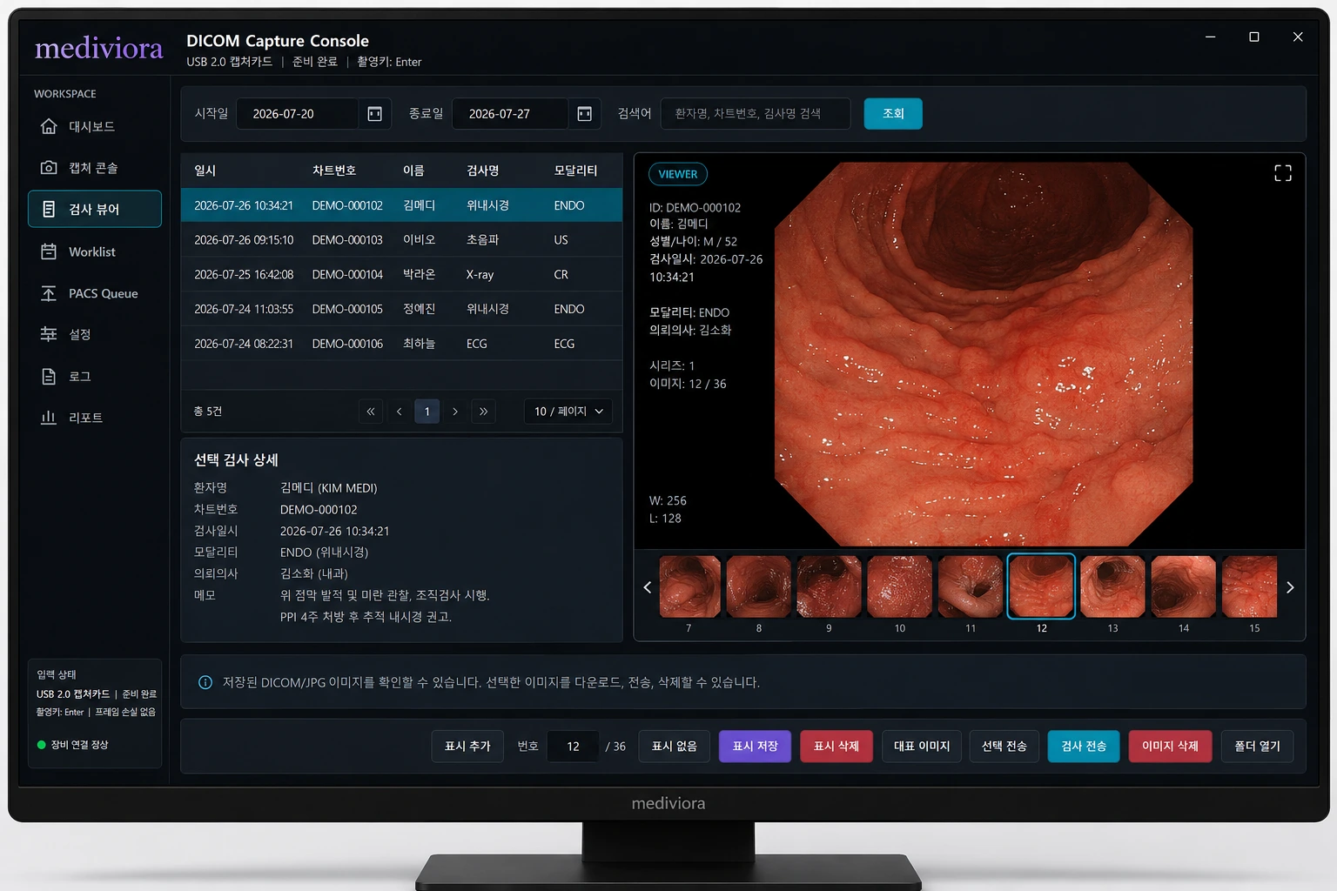The width and height of the screenshot is (1337, 891).
Task: Select the DEMO-000103 이비오 초음파 row
Action: [x=401, y=240]
